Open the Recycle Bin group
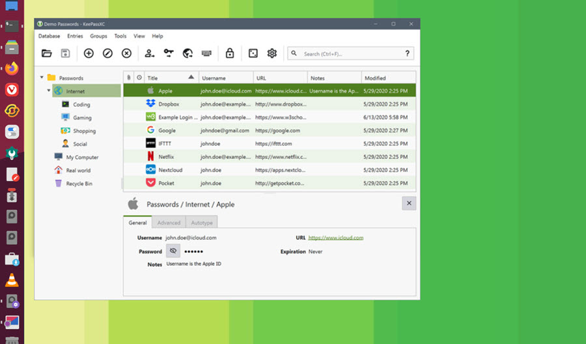The height and width of the screenshot is (344, 586). tap(79, 184)
